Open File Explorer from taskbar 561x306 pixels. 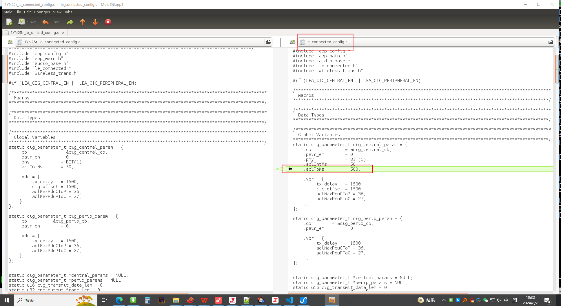coord(176,300)
